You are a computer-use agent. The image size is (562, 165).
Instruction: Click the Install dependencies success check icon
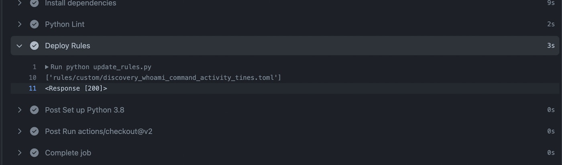tap(35, 3)
